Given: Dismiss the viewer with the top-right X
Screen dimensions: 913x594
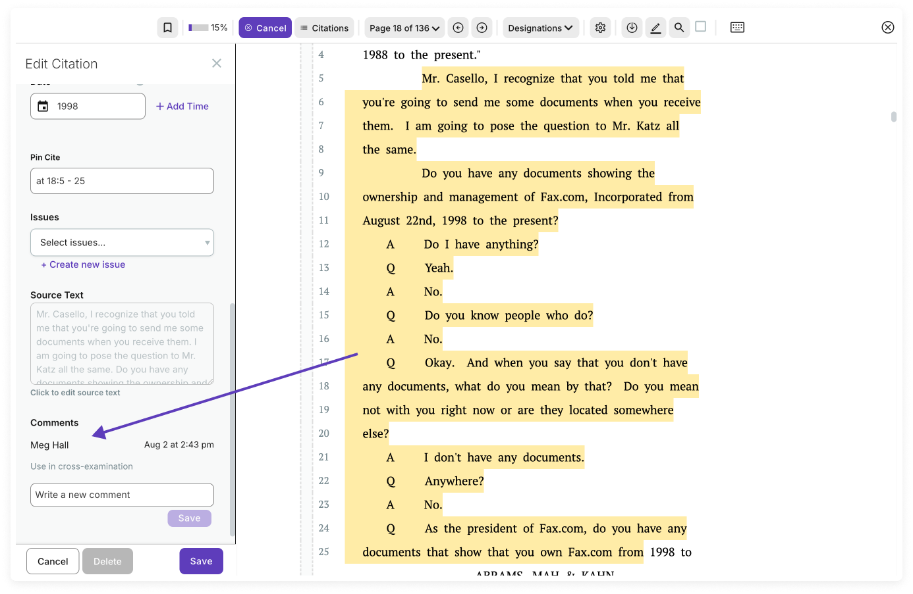Looking at the screenshot, I should 887,27.
